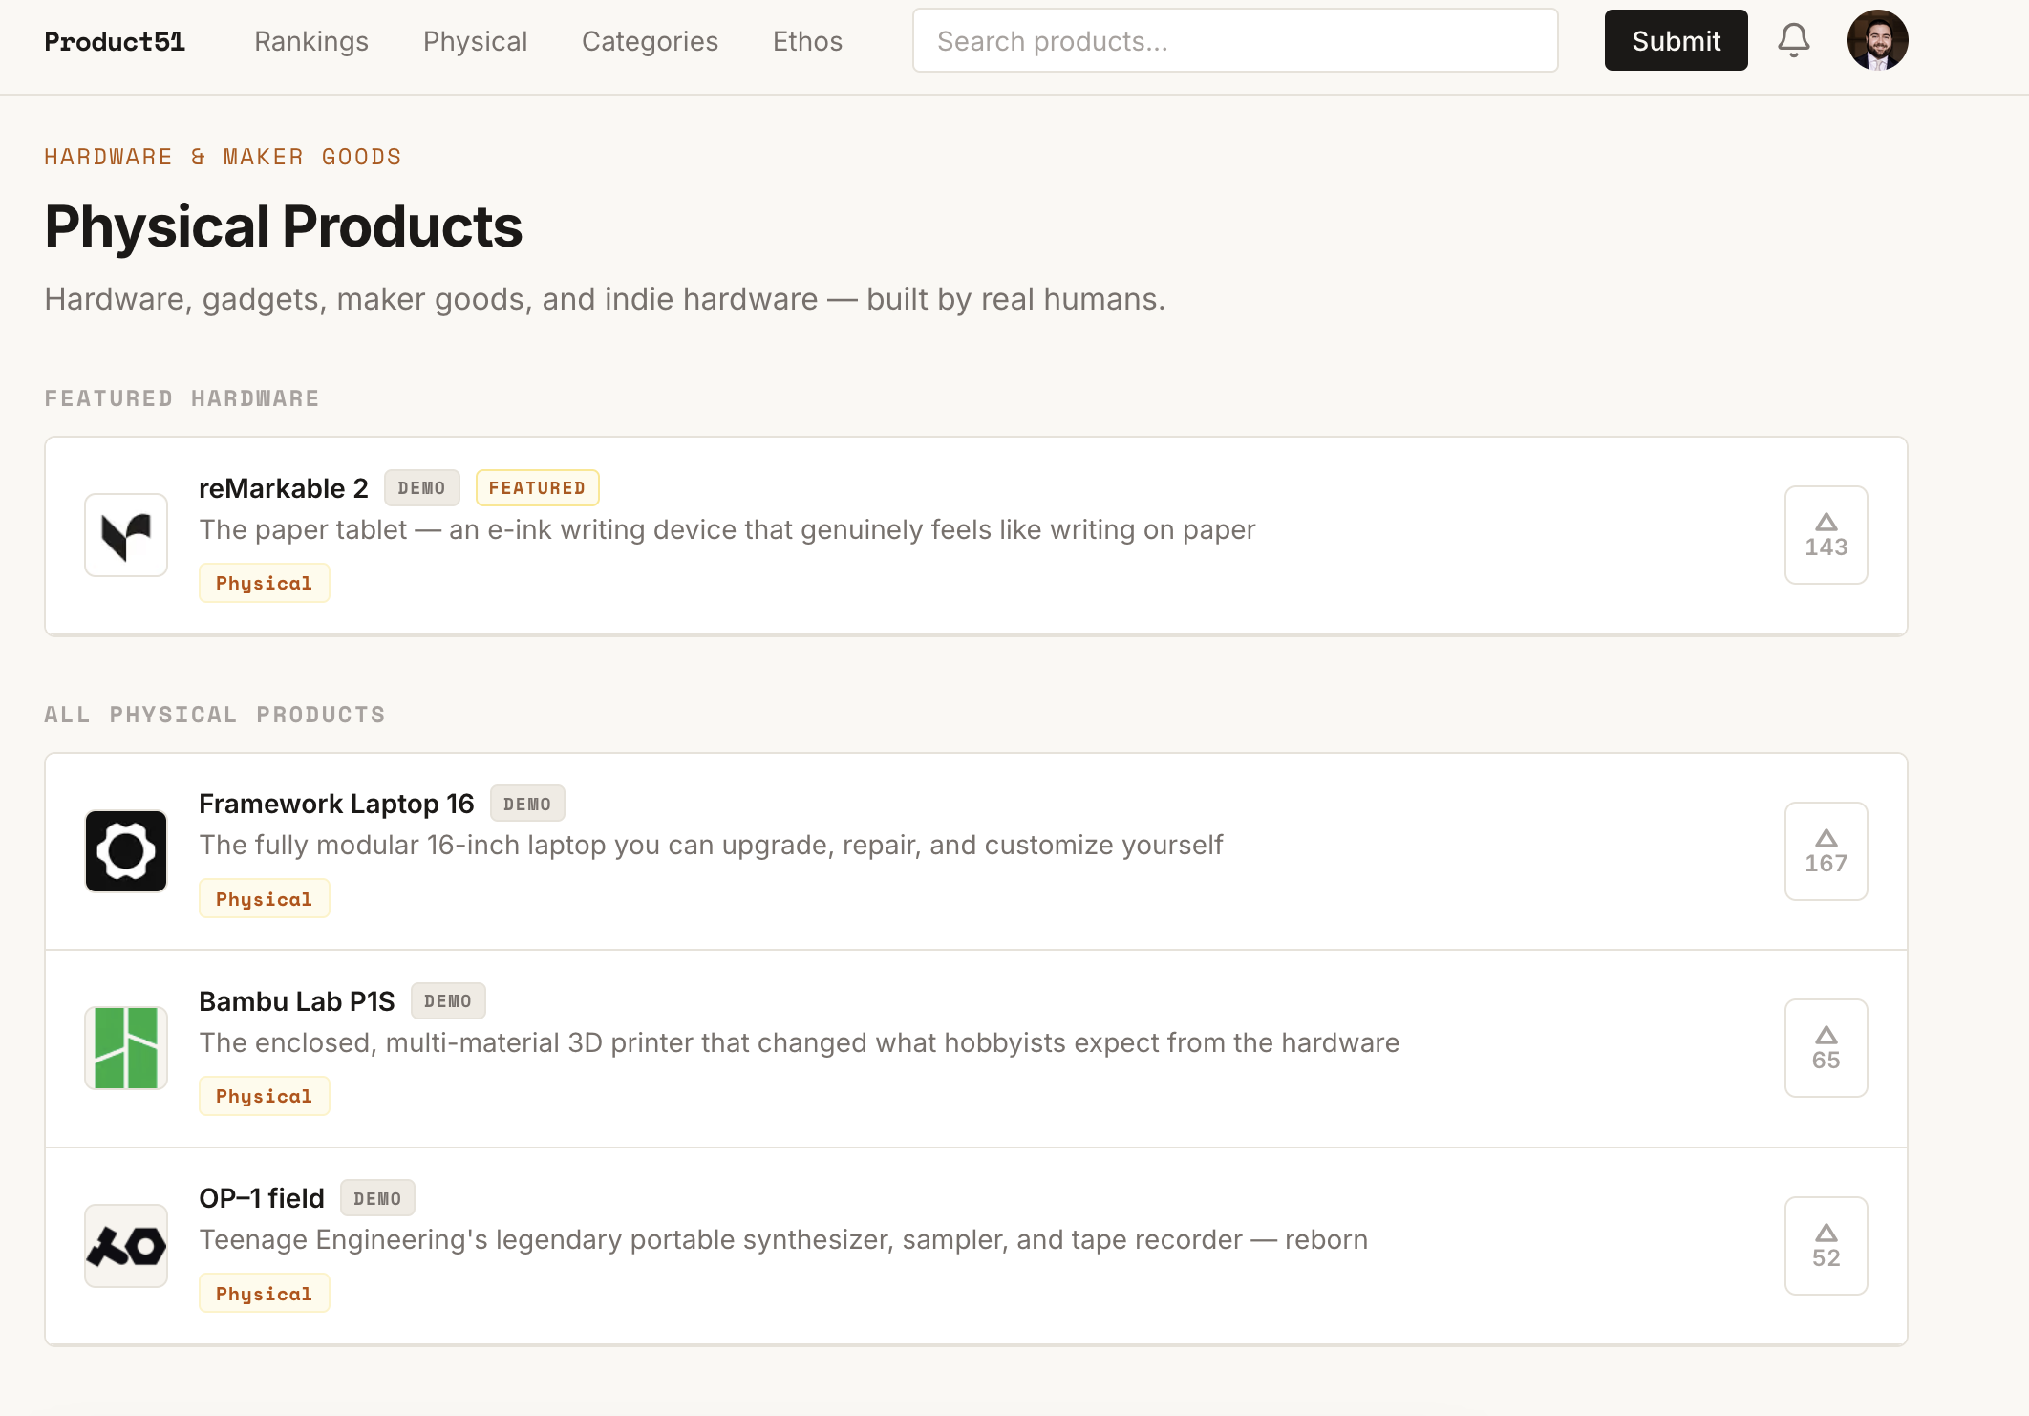The height and width of the screenshot is (1416, 2029).
Task: Open the Framework Laptop 16 title link
Action: click(x=336, y=804)
